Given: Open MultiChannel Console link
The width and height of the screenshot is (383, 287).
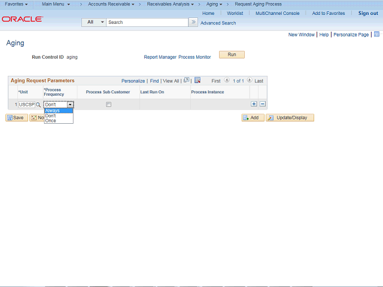Looking at the screenshot, I should pyautogui.click(x=277, y=13).
